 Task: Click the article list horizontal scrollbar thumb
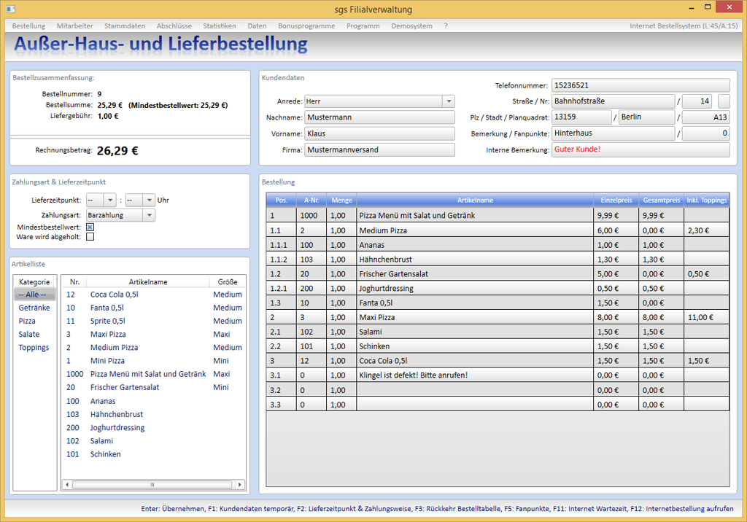tap(152, 484)
